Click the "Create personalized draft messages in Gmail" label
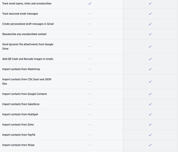This screenshot has width=178, height=152. coord(28,24)
